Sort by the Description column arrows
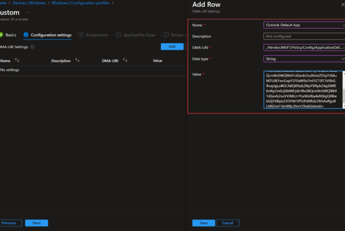The width and height of the screenshot is (345, 231). 78,60
